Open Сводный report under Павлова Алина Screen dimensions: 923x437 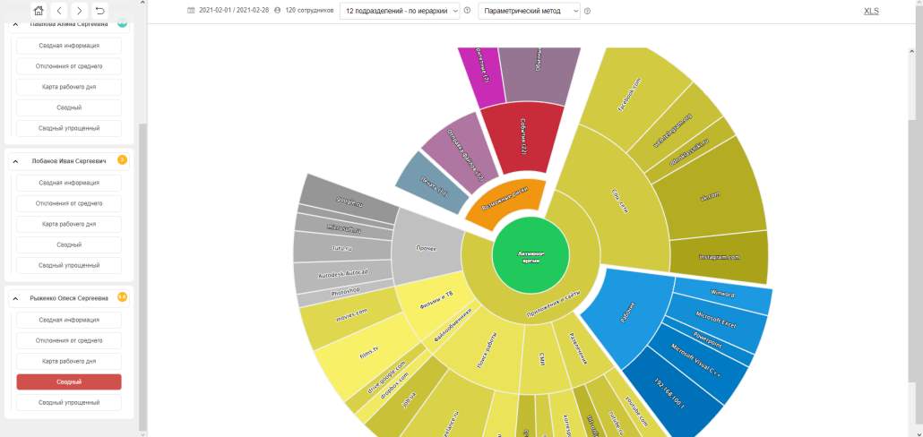click(69, 107)
